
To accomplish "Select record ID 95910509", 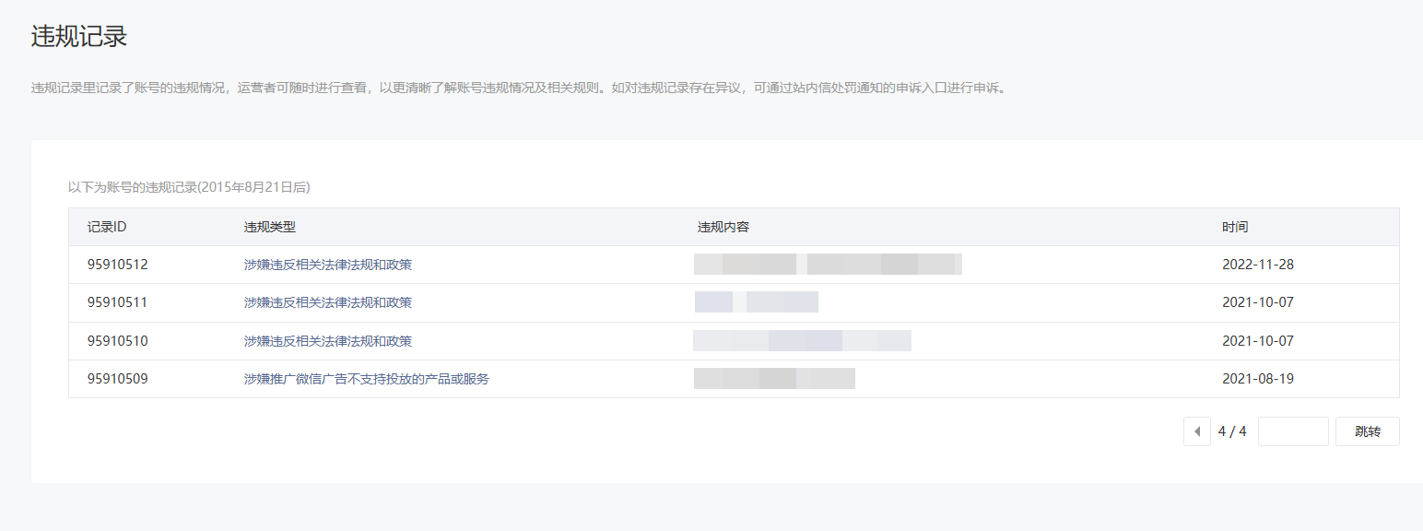I will tap(118, 379).
